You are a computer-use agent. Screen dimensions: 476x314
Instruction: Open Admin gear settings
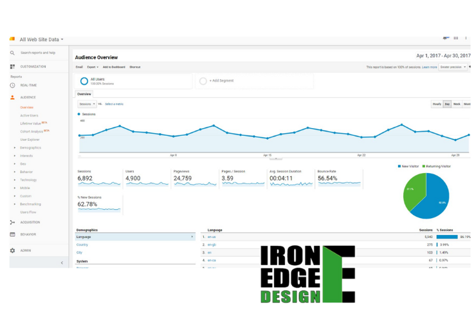12,250
